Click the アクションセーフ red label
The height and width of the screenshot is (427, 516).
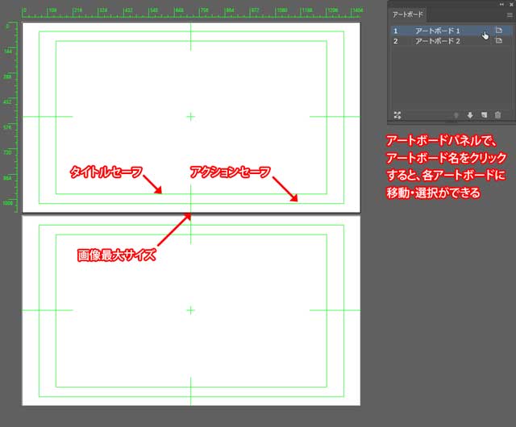(230, 172)
